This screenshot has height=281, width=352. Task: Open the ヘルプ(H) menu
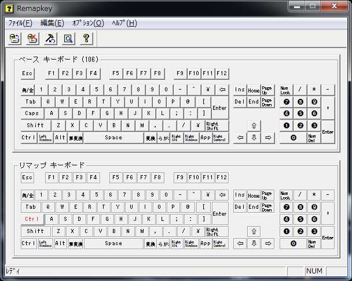click(x=124, y=23)
